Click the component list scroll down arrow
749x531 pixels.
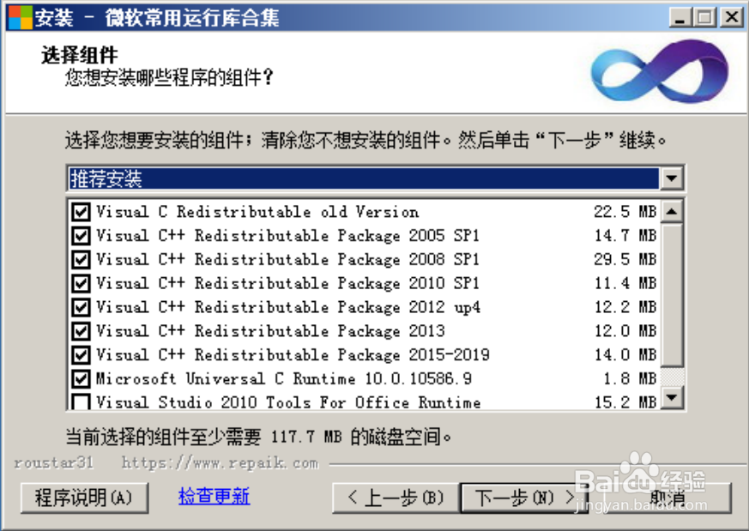(672, 397)
